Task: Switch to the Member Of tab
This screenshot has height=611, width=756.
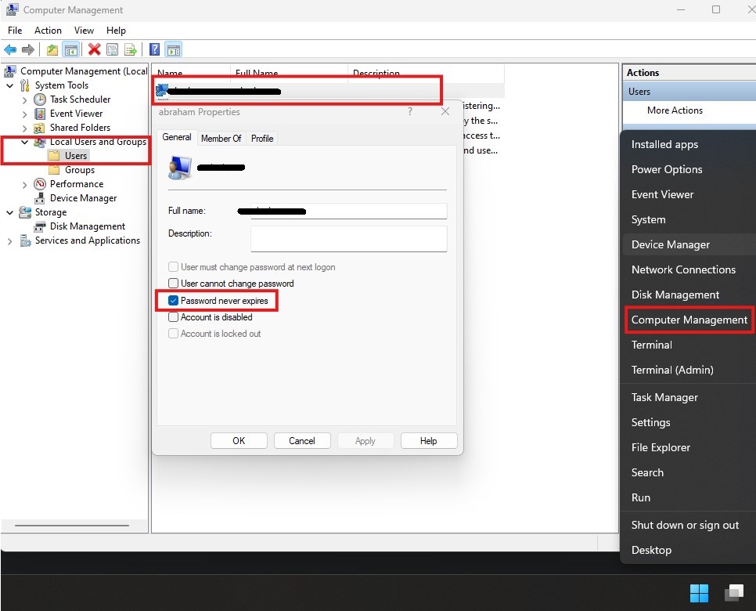Action: click(x=221, y=139)
